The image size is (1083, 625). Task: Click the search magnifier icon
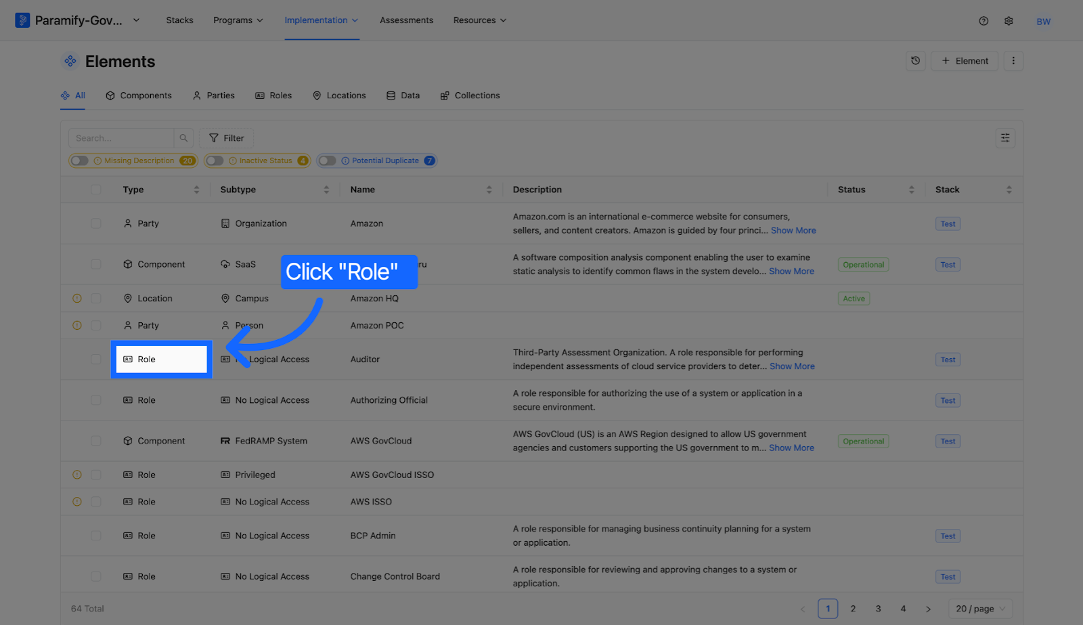(x=183, y=138)
